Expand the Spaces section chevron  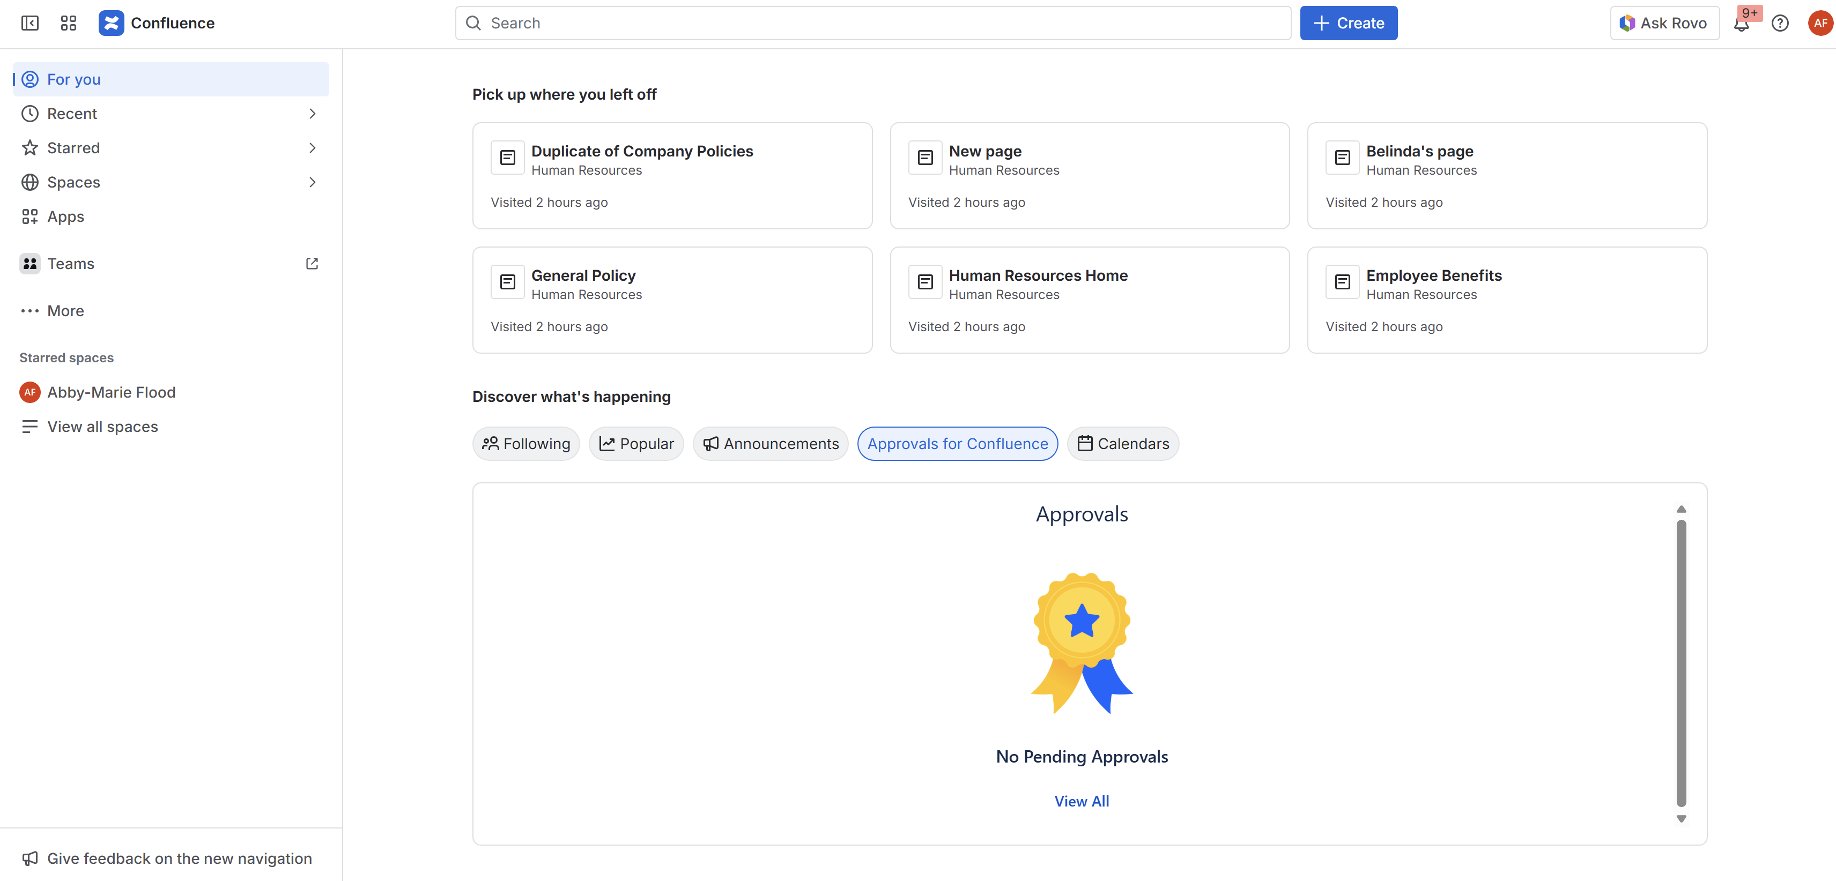(312, 182)
